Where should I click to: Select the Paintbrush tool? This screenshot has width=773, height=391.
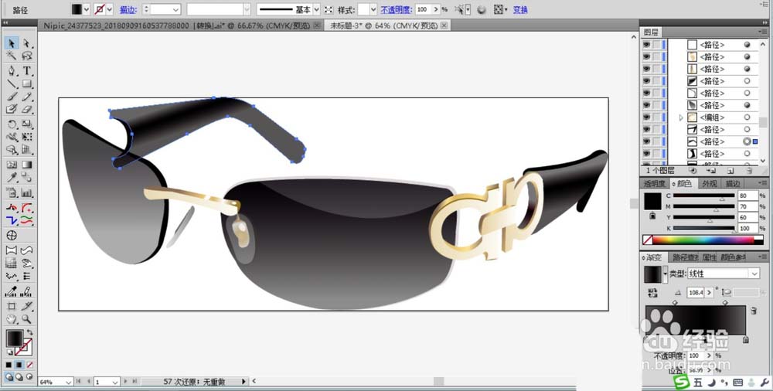(x=12, y=97)
